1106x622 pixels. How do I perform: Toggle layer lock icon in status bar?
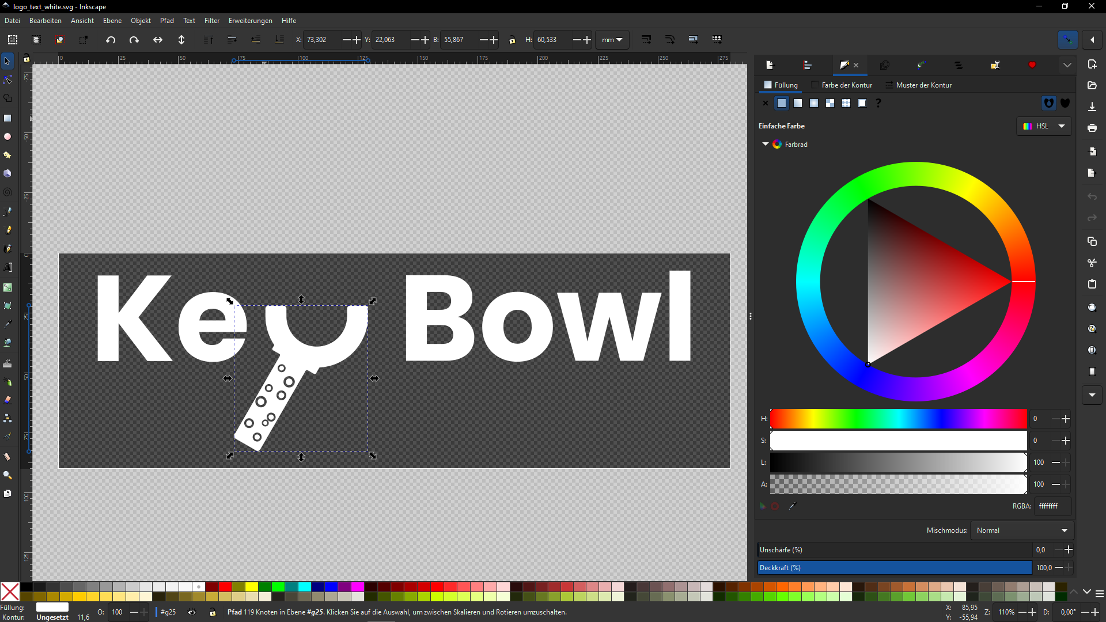click(x=213, y=612)
